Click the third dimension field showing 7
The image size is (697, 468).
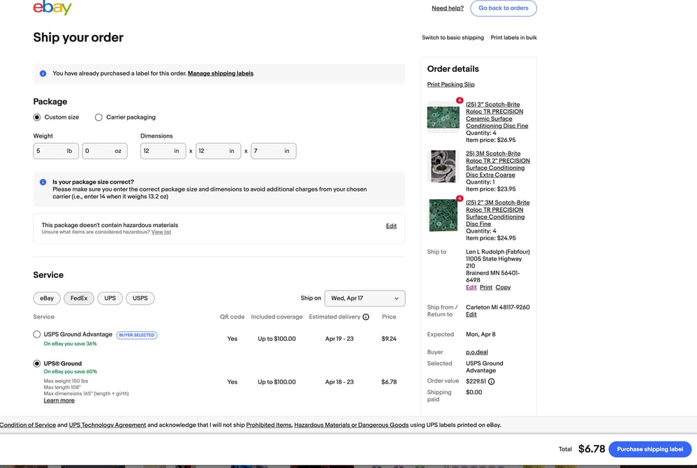pyautogui.click(x=273, y=151)
